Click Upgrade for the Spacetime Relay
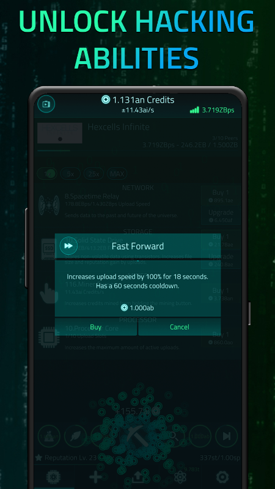 click(x=221, y=216)
